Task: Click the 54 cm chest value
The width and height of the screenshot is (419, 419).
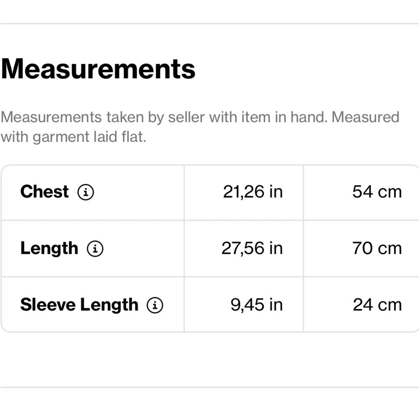Action: pos(377,192)
